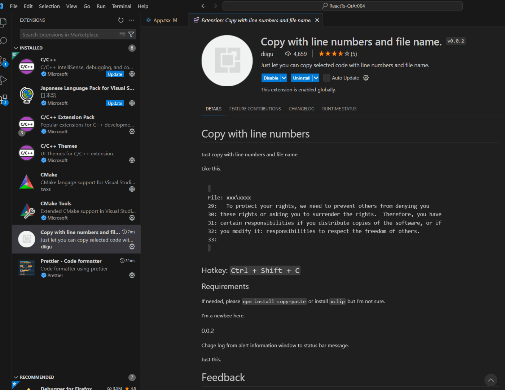Click the v0.0.2 version badge
Viewport: 505px width, 390px height.
[456, 41]
